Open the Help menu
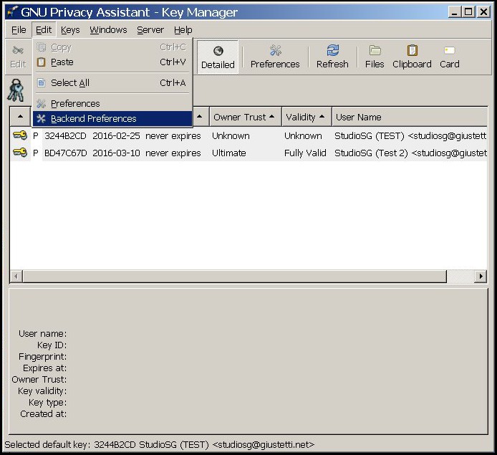Viewport: 497px width, 455px height. 183,30
